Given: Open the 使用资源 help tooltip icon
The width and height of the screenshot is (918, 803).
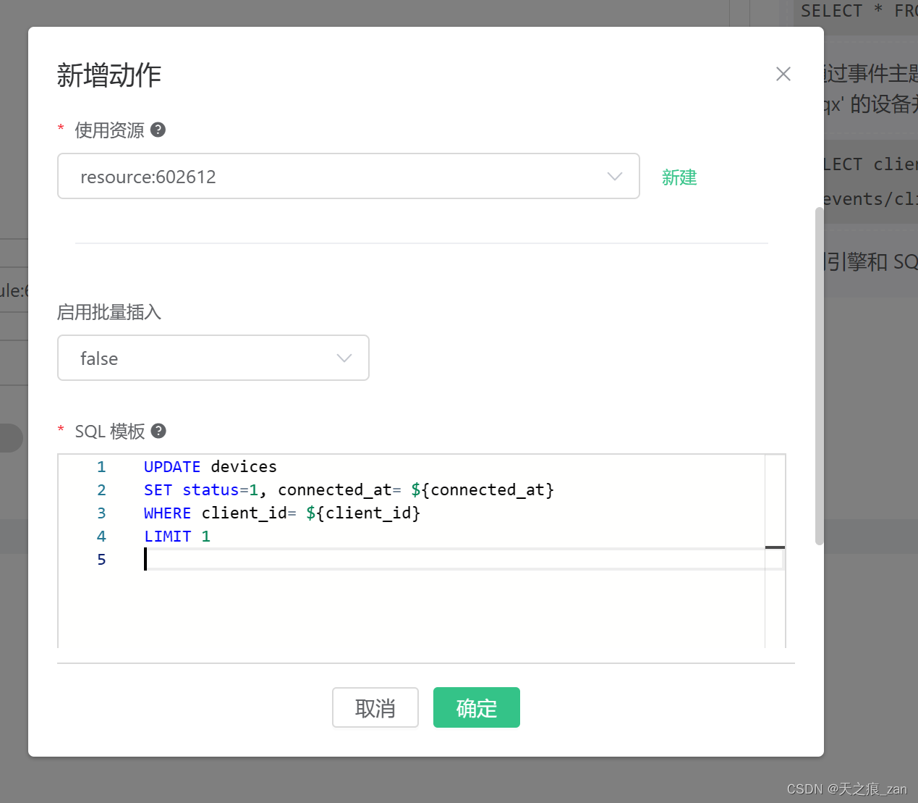Looking at the screenshot, I should (158, 130).
